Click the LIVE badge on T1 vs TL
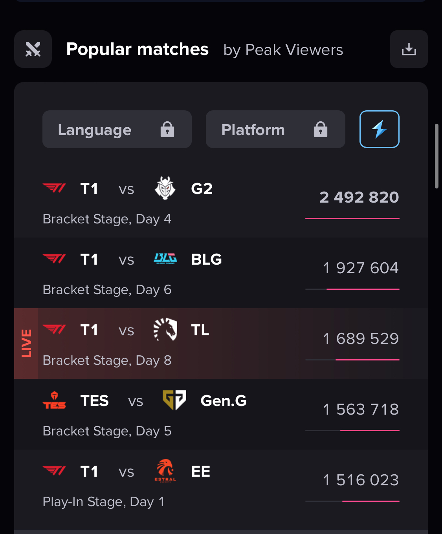Image resolution: width=442 pixels, height=534 pixels. pyautogui.click(x=26, y=343)
